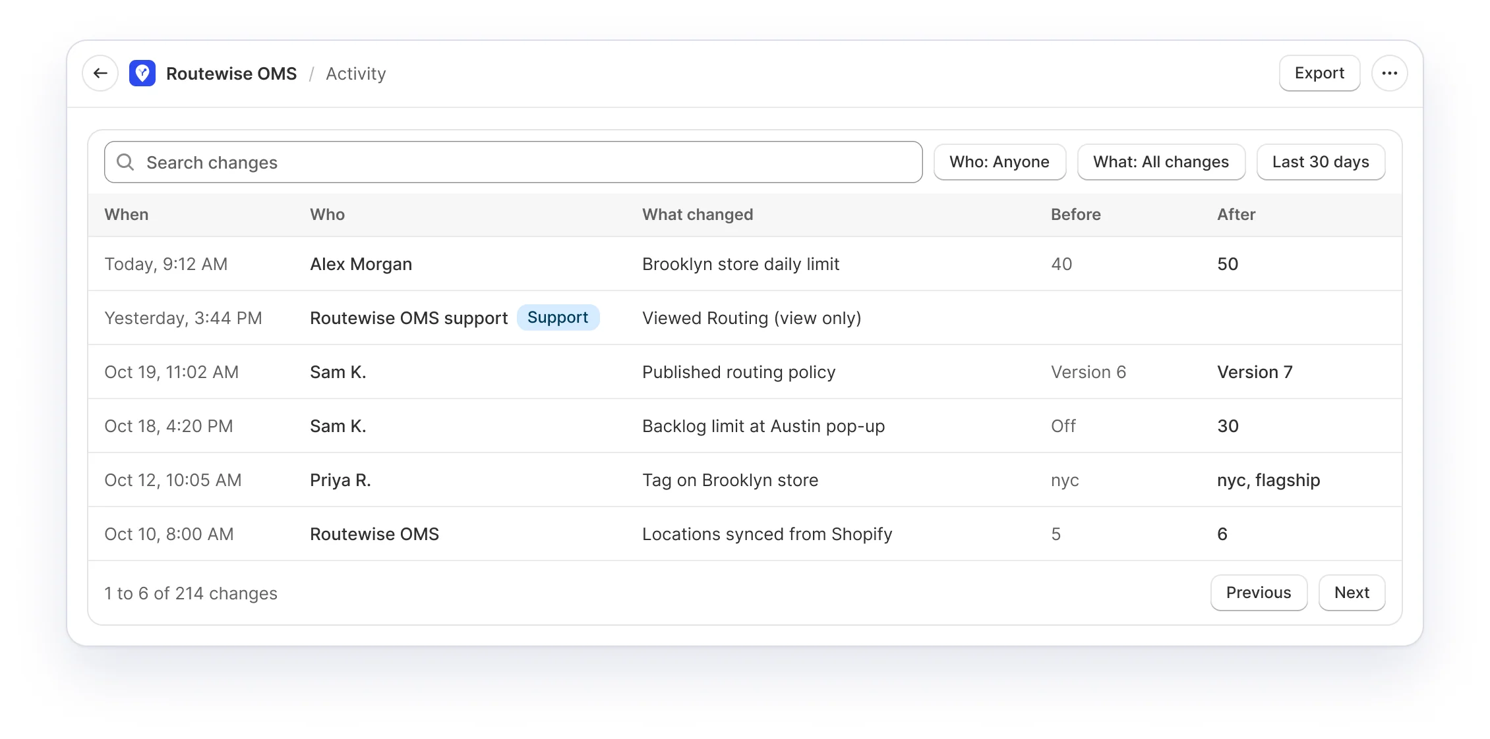The image size is (1490, 739).
Task: Click Oct 12, 10:05 AM timestamp
Action: coord(173,480)
